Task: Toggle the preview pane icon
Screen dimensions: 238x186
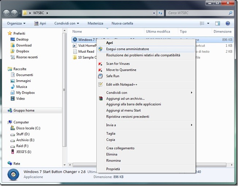Action: (x=218, y=23)
